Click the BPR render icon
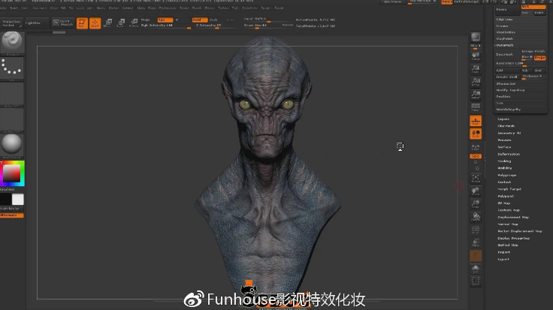553x310 pixels. click(476, 37)
